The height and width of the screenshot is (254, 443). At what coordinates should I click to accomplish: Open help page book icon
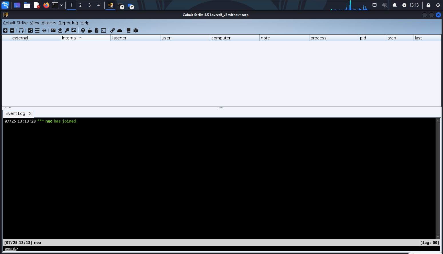(129, 30)
